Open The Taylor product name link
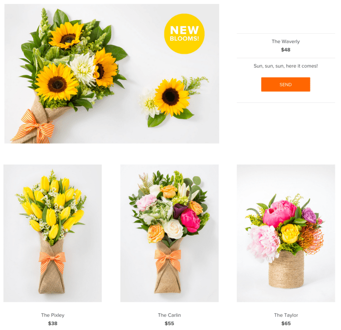Viewport: 341px width, 330px height. tap(286, 315)
